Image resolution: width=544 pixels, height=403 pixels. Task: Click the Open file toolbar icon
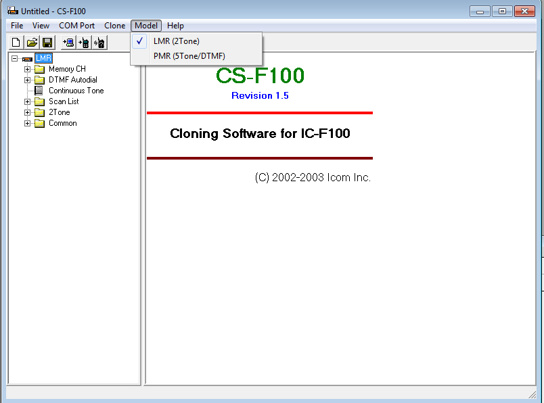coord(32,43)
